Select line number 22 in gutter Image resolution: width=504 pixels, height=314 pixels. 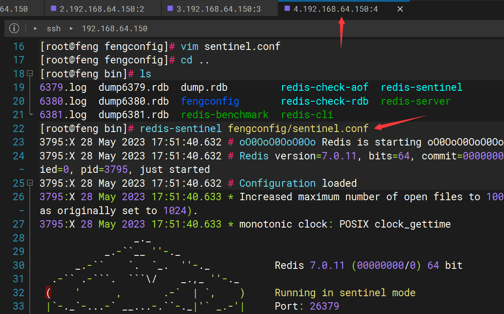click(19, 129)
